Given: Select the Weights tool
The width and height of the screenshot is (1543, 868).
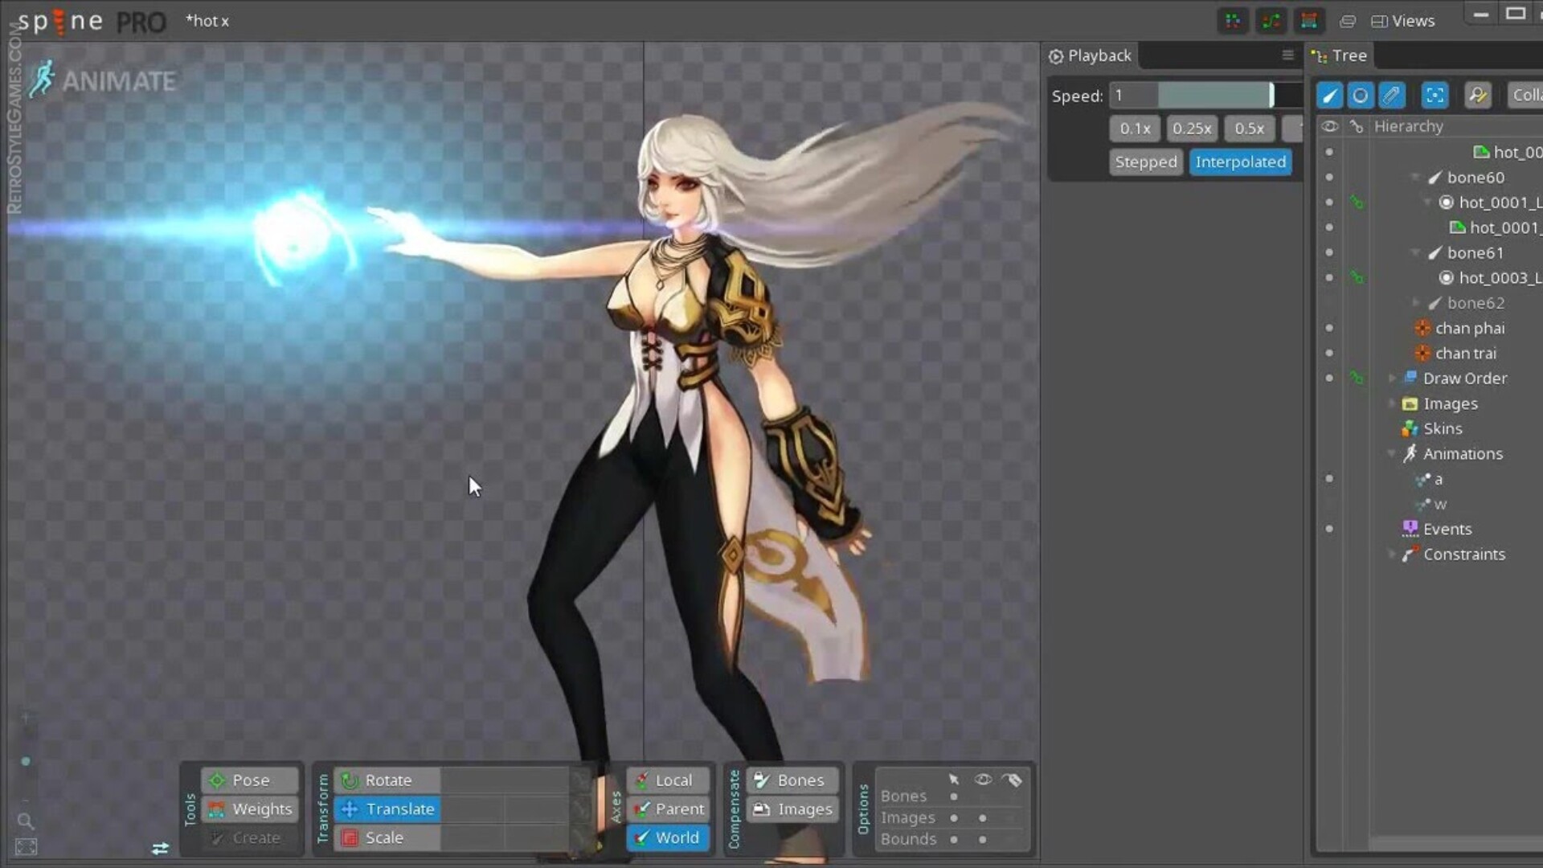Looking at the screenshot, I should 249,809.
